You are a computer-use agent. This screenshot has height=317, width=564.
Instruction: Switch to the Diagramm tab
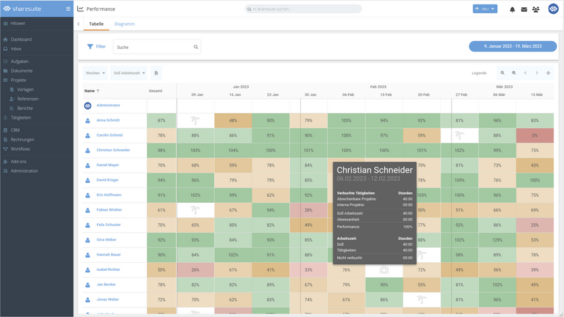point(124,24)
